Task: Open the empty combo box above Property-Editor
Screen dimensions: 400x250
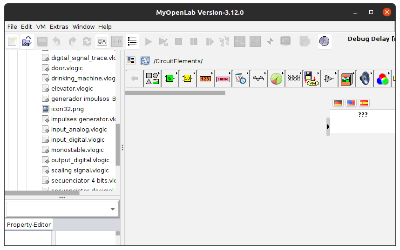Action: (x=62, y=209)
